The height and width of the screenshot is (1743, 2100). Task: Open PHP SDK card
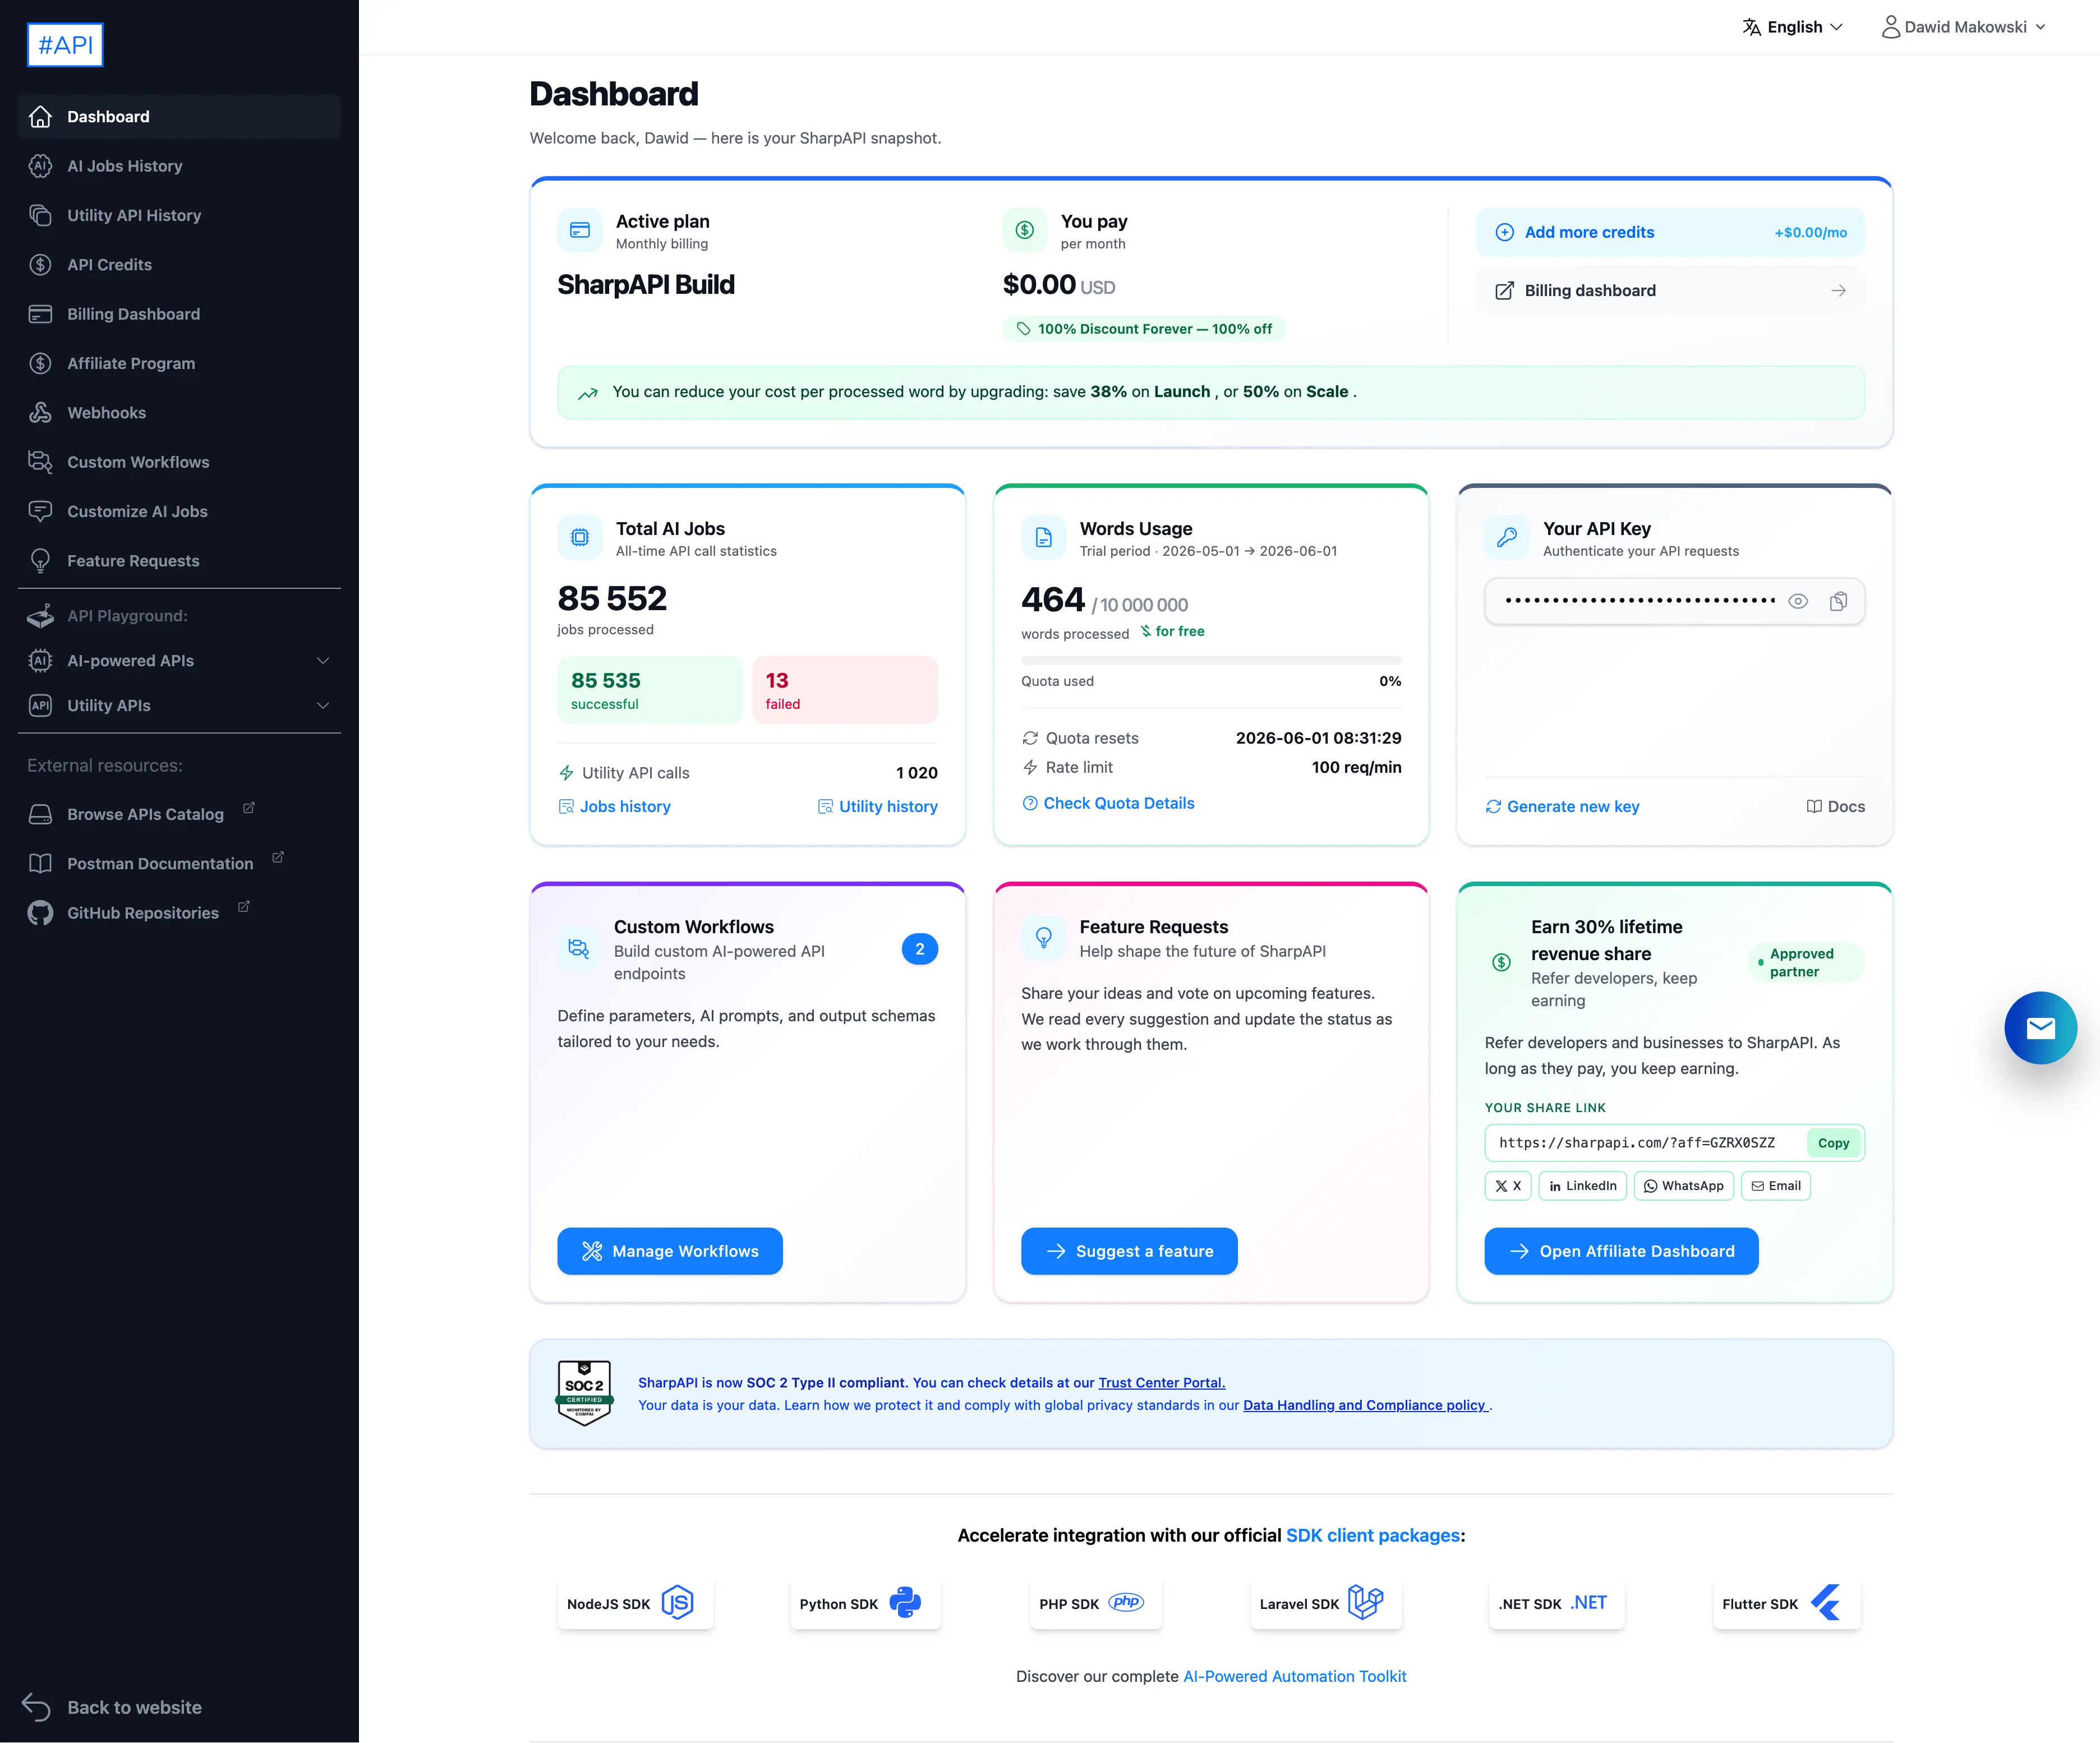point(1095,1603)
